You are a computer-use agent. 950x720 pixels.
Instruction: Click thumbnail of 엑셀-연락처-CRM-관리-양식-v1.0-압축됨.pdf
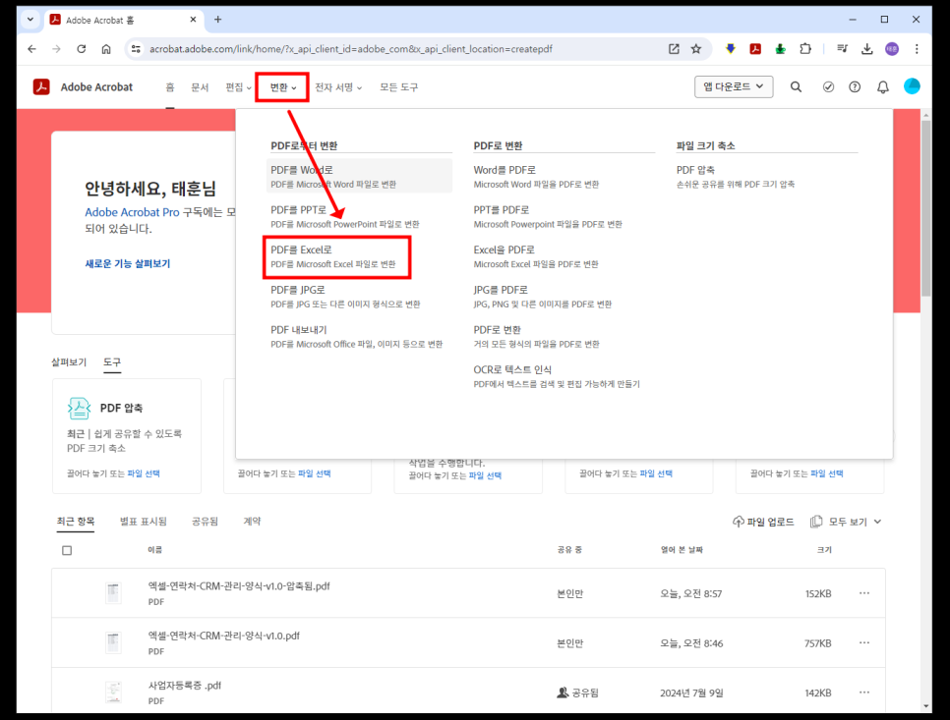click(x=113, y=593)
